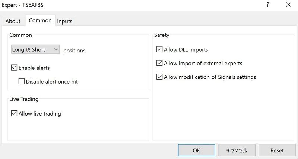The height and width of the screenshot is (159, 298).
Task: Click the 'positions' label beside the dropdown
Action: (x=74, y=50)
